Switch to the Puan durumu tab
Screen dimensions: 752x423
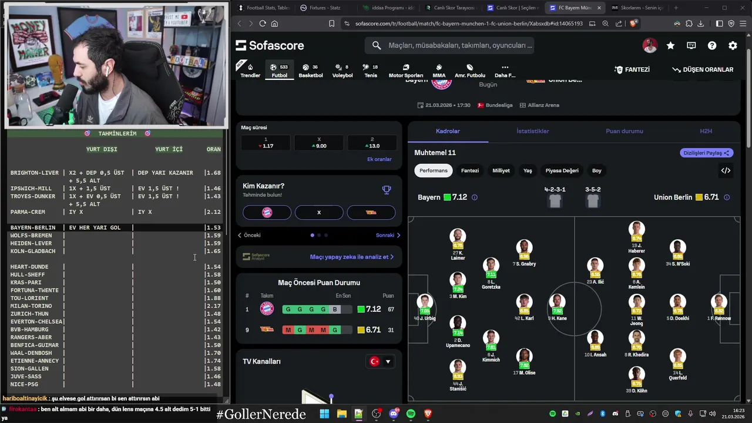point(625,131)
